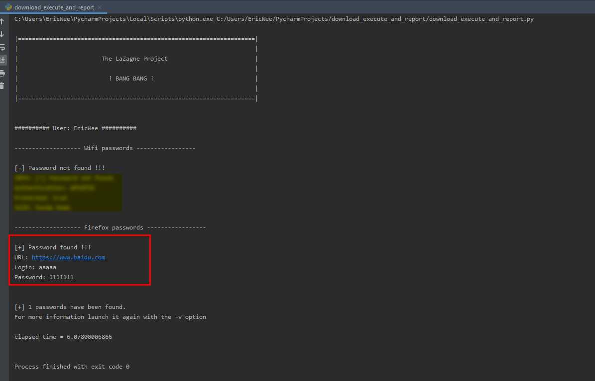
Task: Close the download_execute_and_report run tab
Action: point(100,7)
